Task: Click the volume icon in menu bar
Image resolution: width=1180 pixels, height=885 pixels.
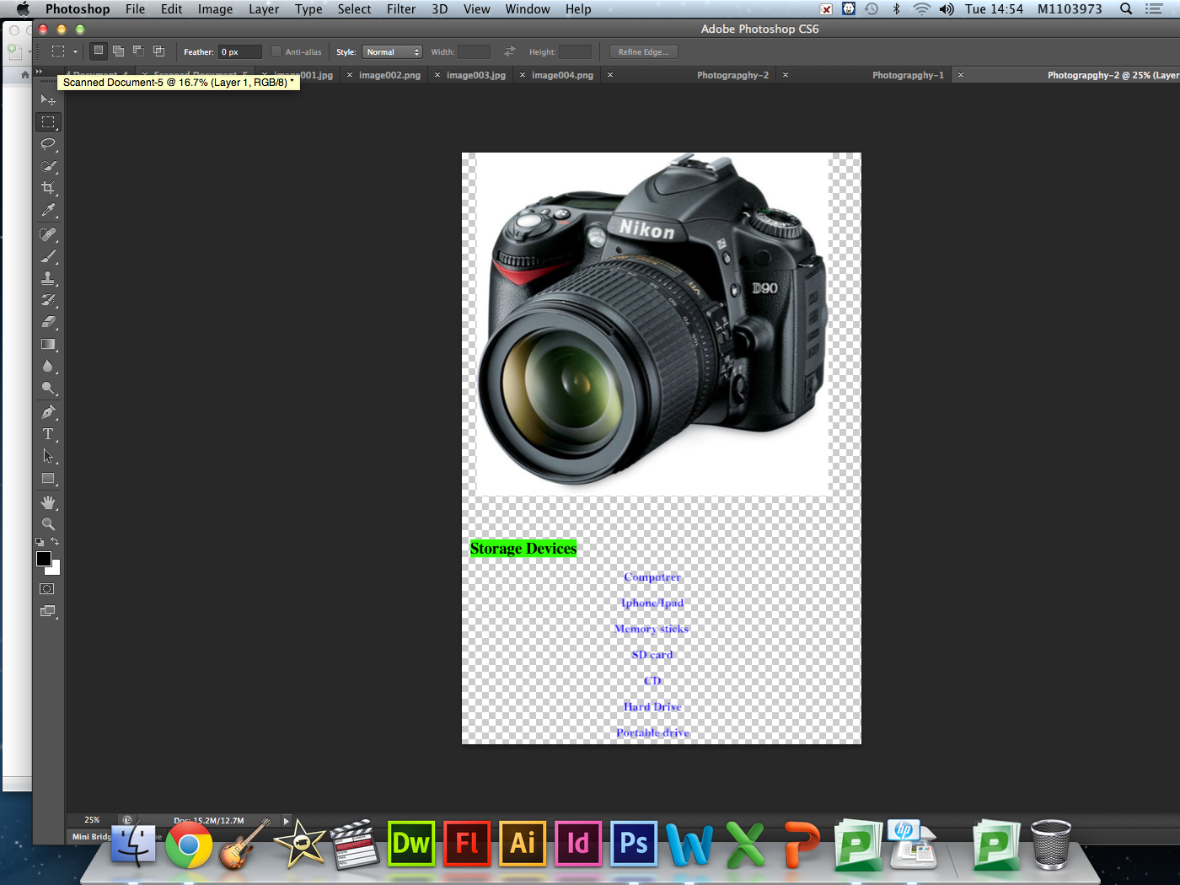Action: pyautogui.click(x=947, y=9)
